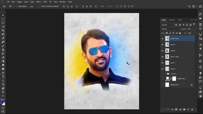Select the Move tool in toolbar
The image size is (203, 114).
(3, 15)
